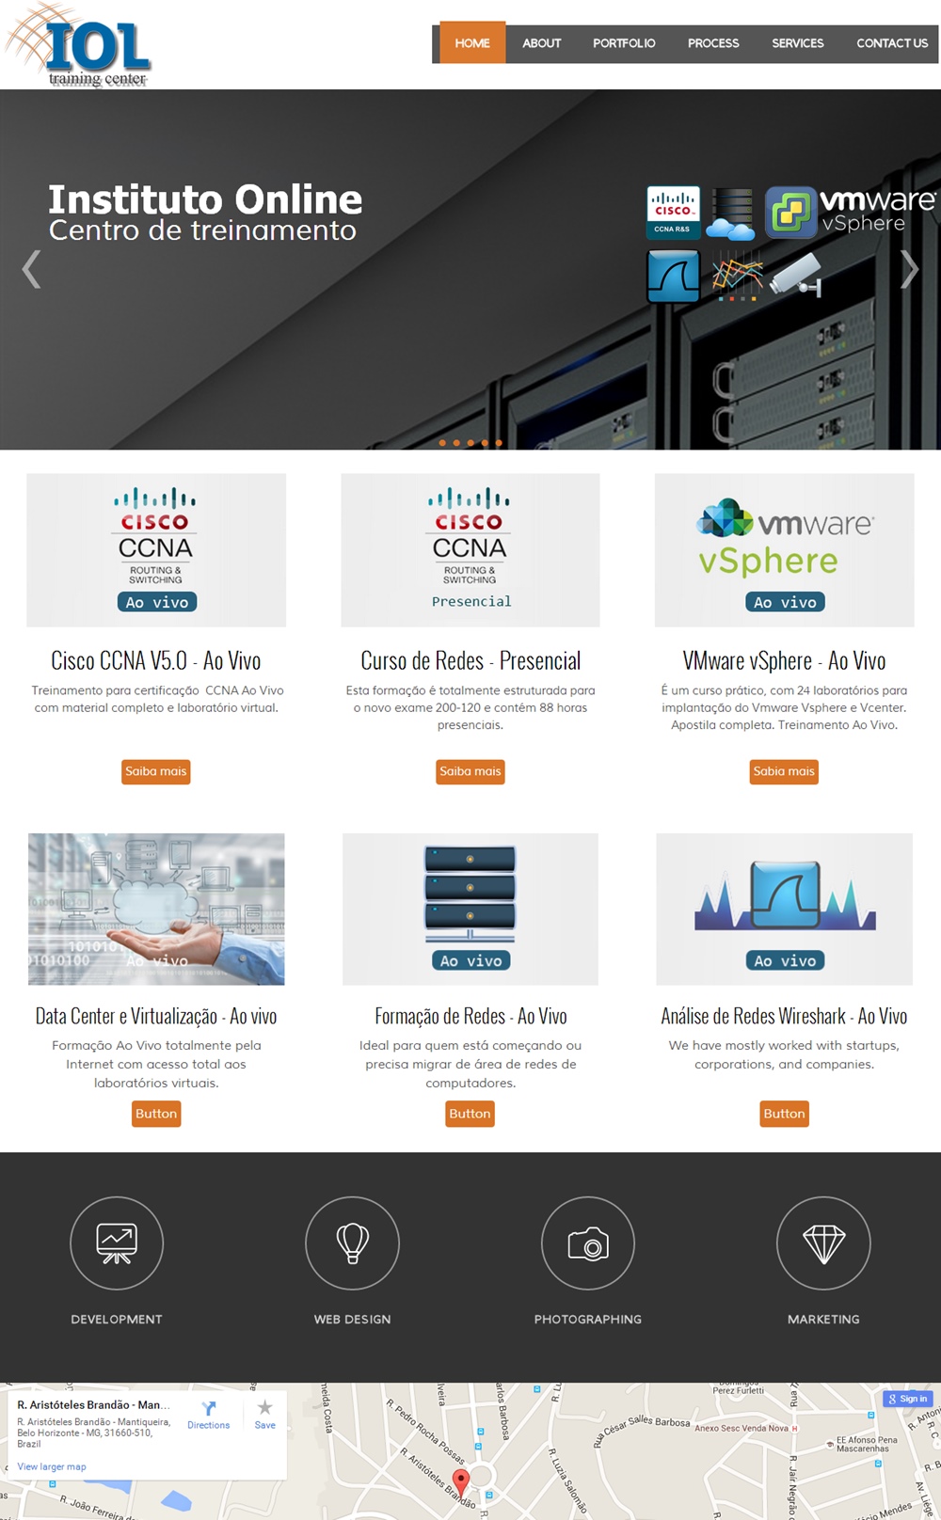Open the SERVICES menu item
The height and width of the screenshot is (1520, 941).
tap(798, 43)
